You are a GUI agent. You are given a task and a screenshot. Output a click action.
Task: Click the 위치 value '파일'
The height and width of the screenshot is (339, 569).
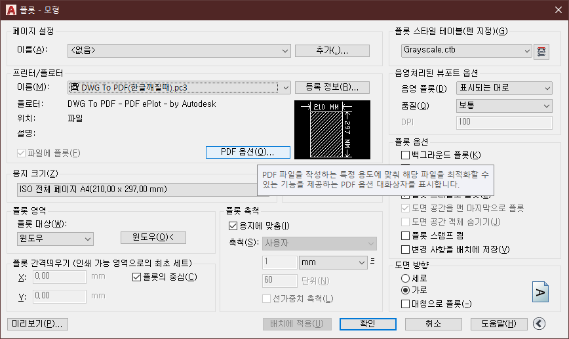(x=75, y=119)
